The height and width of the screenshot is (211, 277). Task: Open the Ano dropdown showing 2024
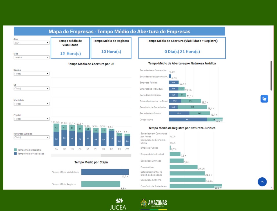click(x=31, y=43)
